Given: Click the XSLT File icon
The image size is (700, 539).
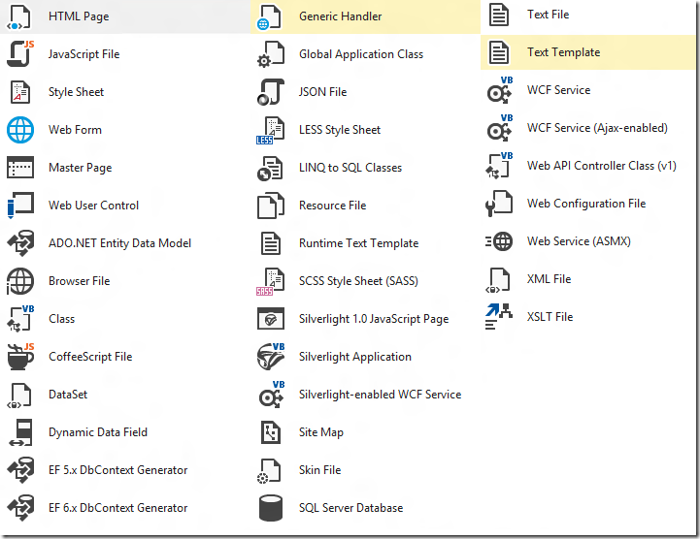Looking at the screenshot, I should (499, 317).
